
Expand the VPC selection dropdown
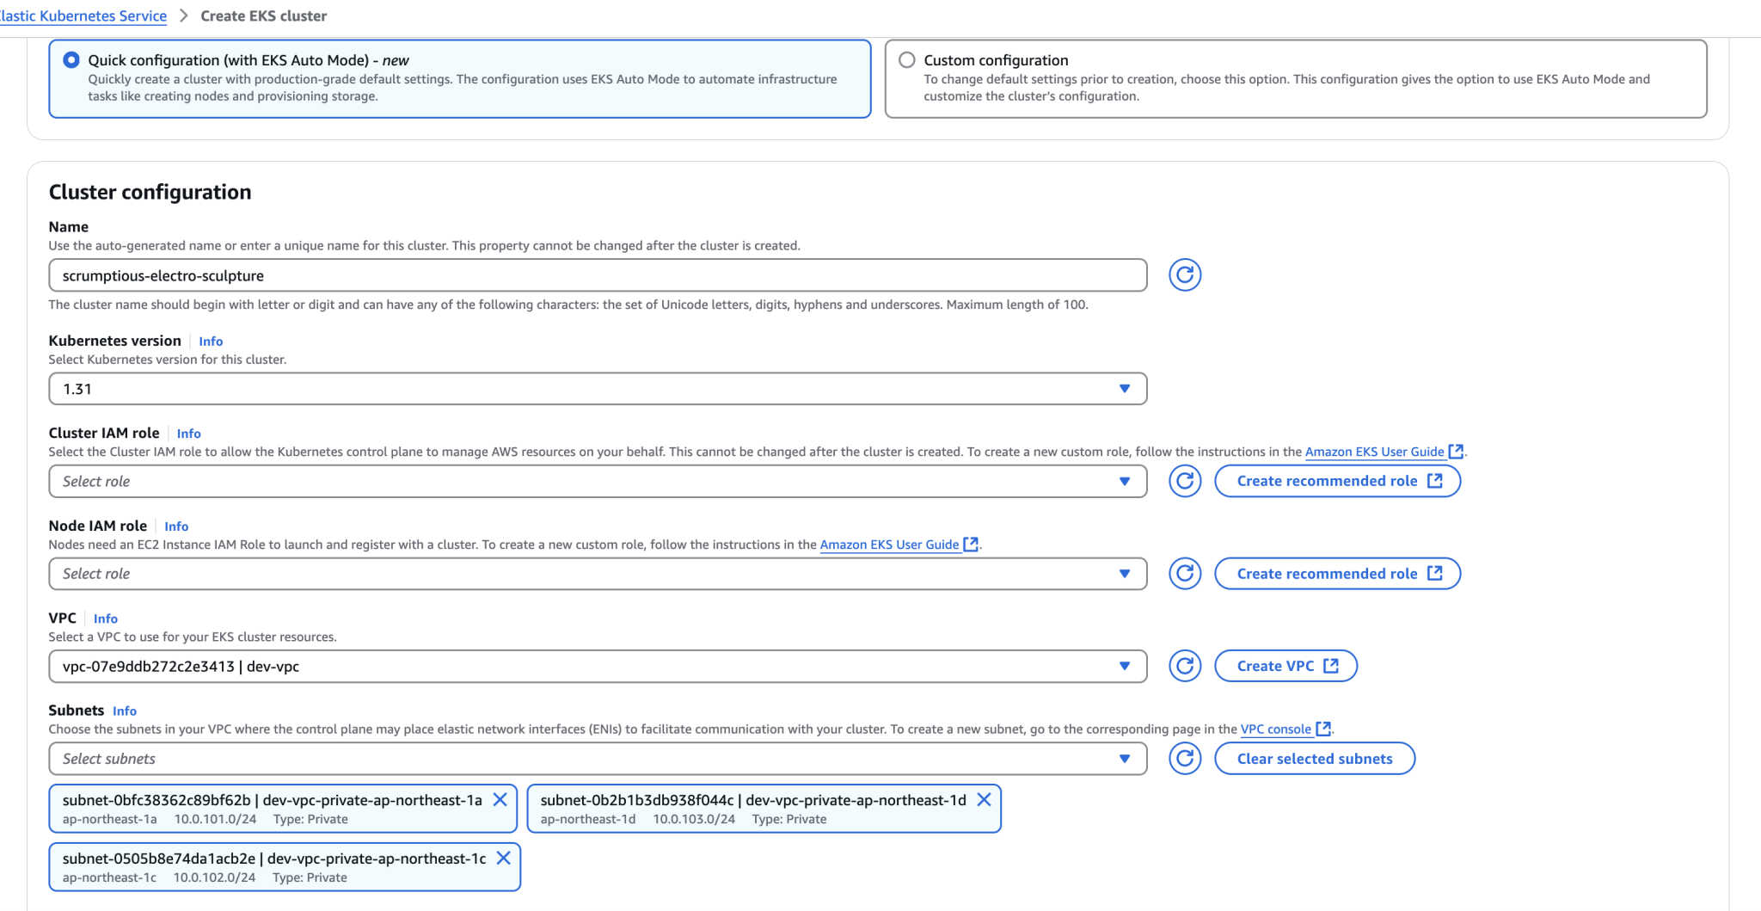(x=597, y=667)
